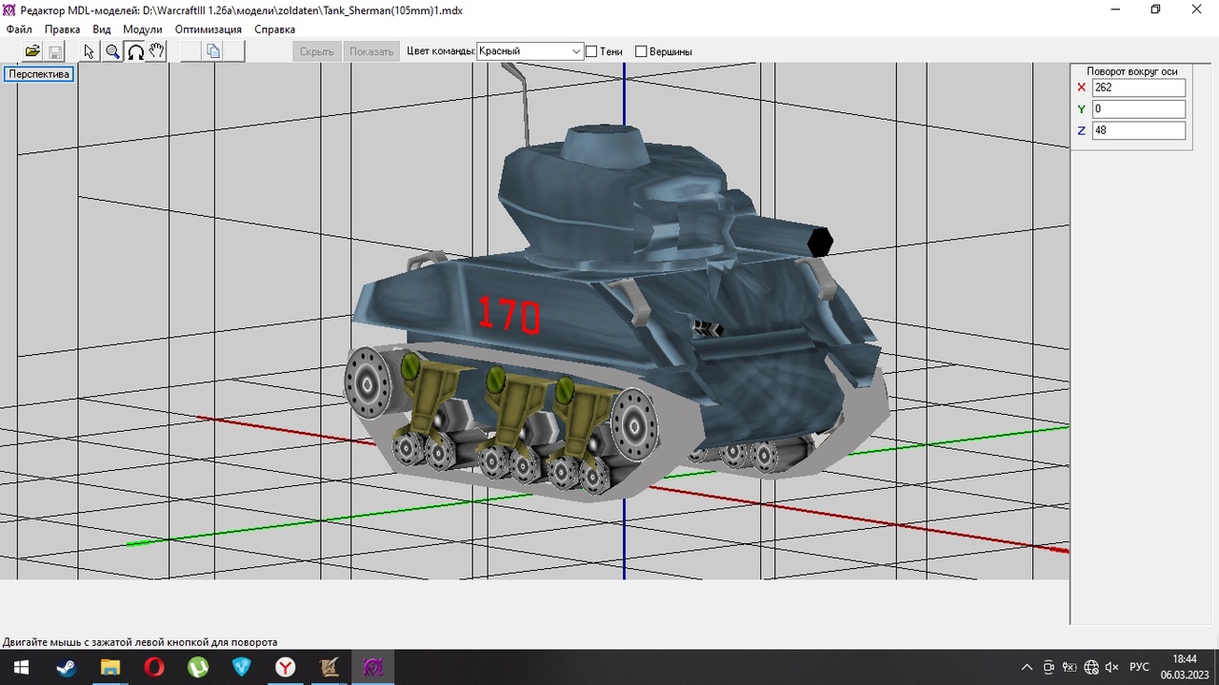Open uTorrent from the taskbar

pos(197,668)
